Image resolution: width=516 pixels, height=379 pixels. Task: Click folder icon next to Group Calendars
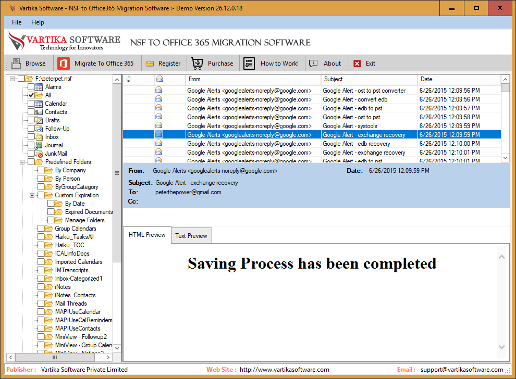[48, 229]
